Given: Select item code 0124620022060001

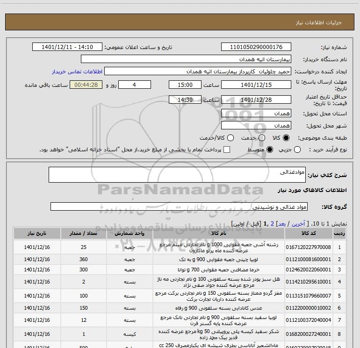Looking at the screenshot, I should click(x=309, y=270).
